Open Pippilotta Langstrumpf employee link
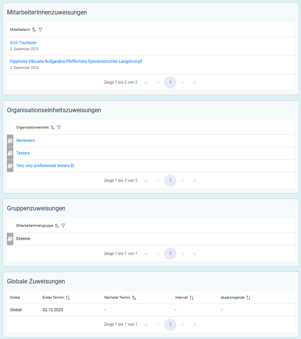Image resolution: width=301 pixels, height=339 pixels. 76,61
